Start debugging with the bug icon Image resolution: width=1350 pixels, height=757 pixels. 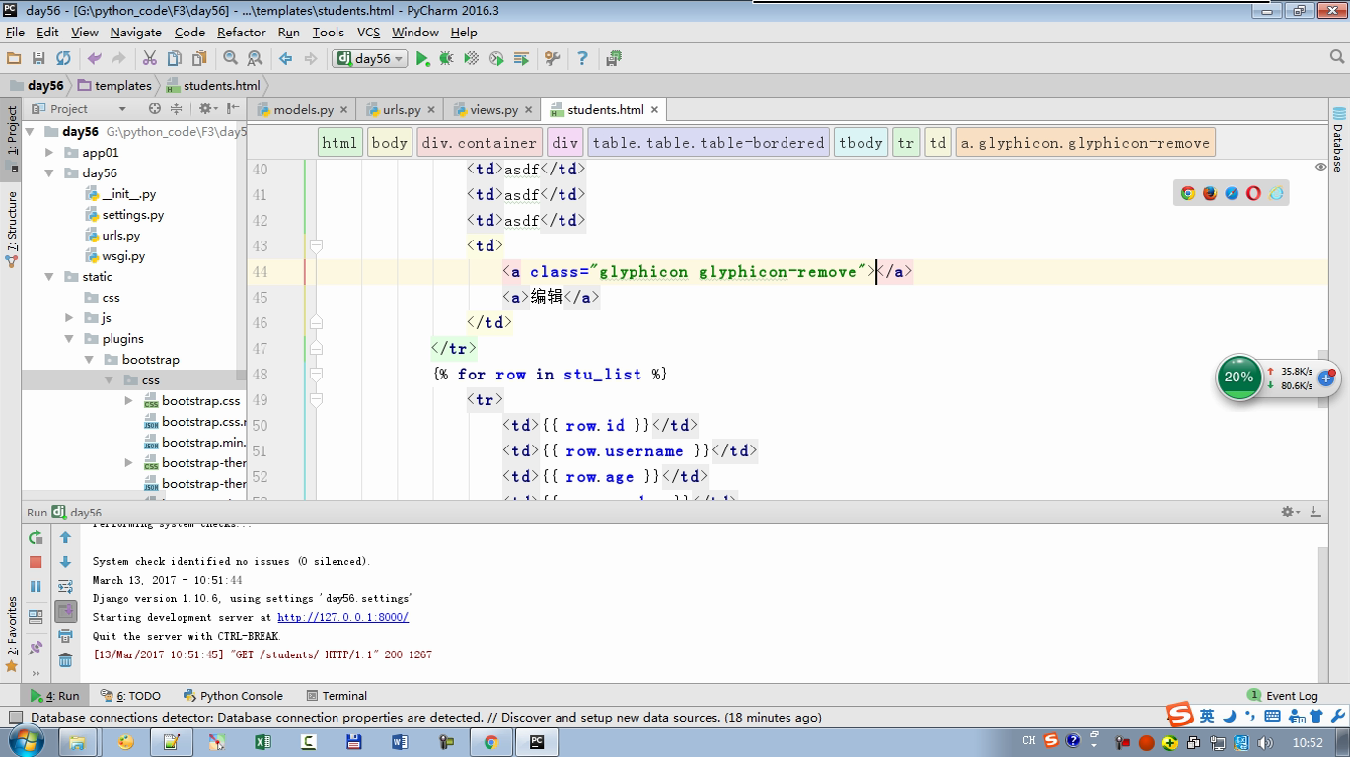446,59
